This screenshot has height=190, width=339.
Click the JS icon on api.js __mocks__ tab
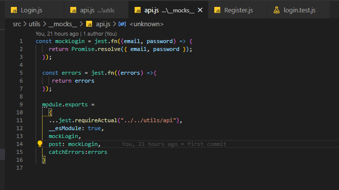tap(138, 10)
